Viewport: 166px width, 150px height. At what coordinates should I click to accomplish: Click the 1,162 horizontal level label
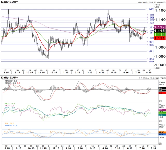pos(150,9)
